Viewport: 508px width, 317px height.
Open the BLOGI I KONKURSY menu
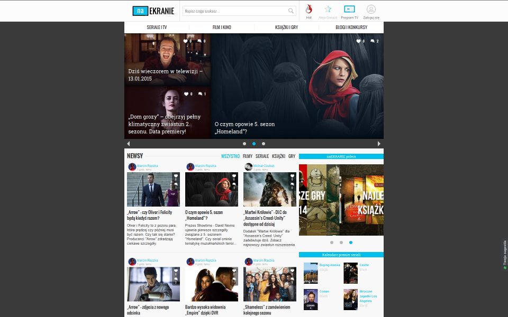click(x=351, y=27)
